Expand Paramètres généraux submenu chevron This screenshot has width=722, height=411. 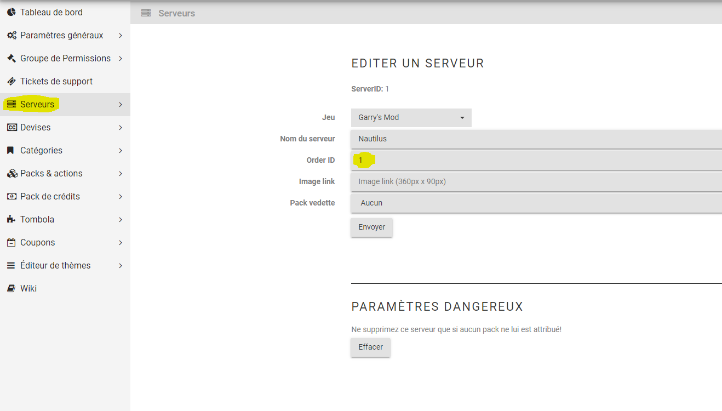point(121,35)
